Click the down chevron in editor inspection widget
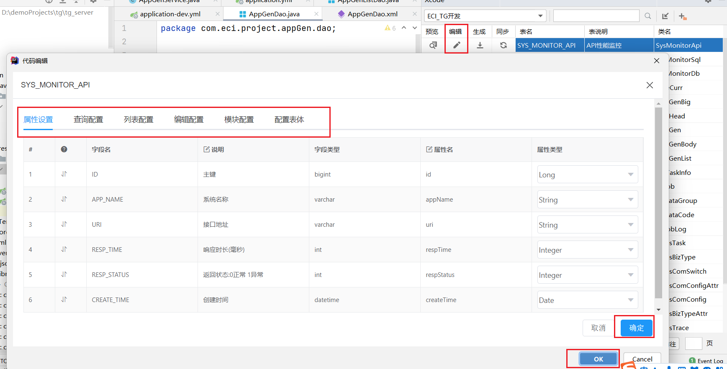 [415, 28]
